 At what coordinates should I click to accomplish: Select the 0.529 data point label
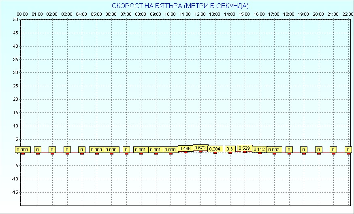245,148
